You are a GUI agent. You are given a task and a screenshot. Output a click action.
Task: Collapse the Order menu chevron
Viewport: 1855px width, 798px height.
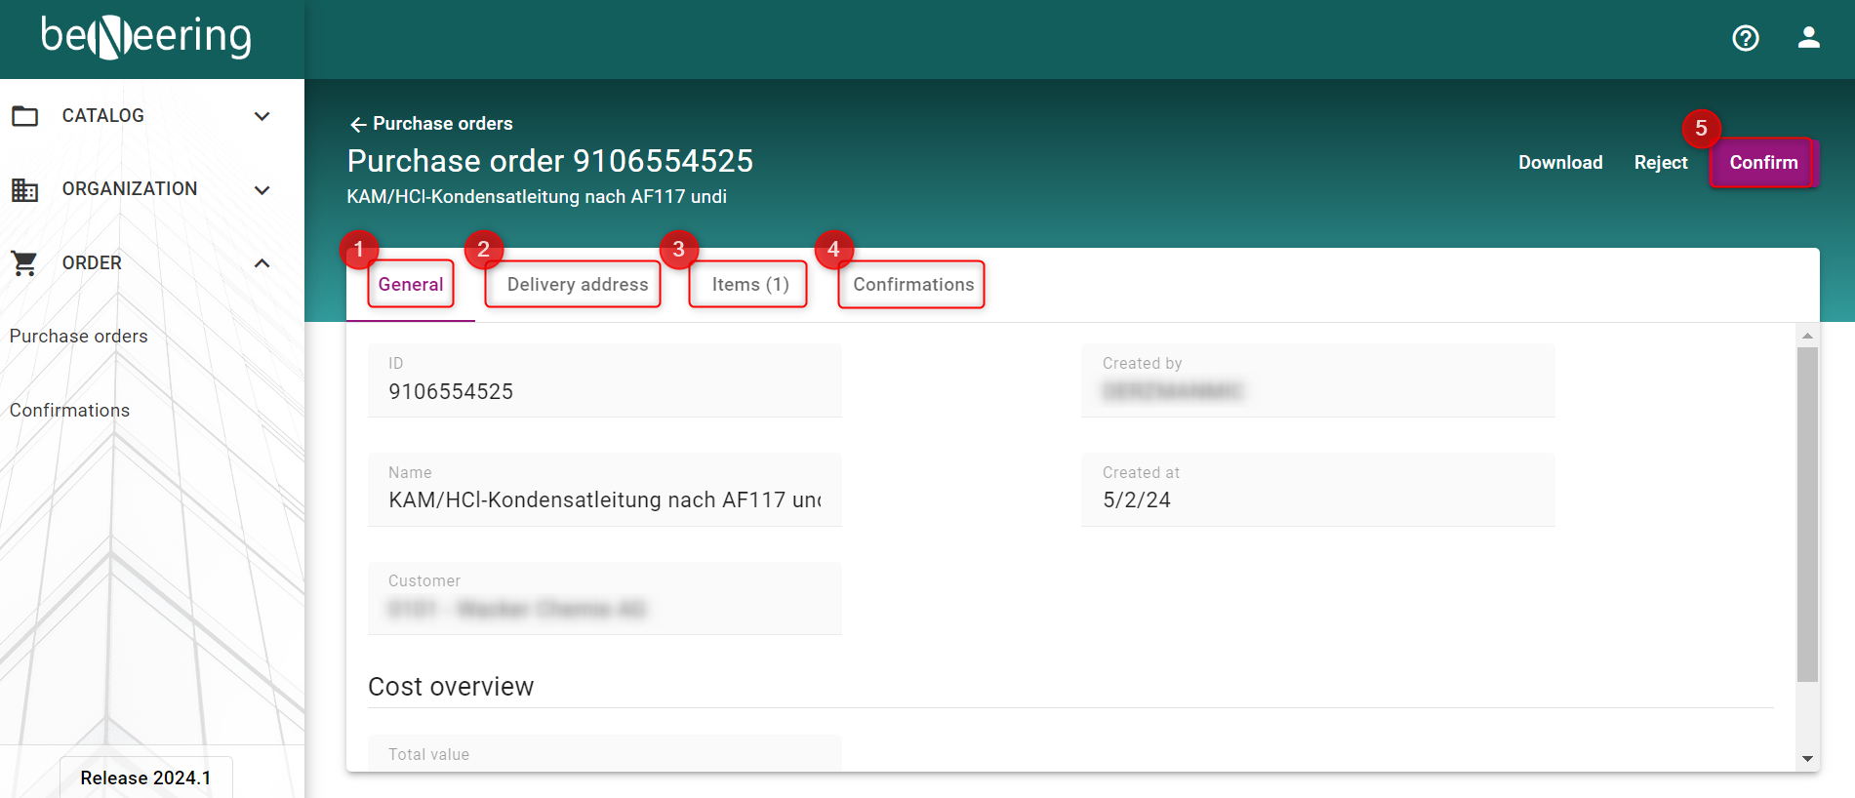[x=262, y=263]
